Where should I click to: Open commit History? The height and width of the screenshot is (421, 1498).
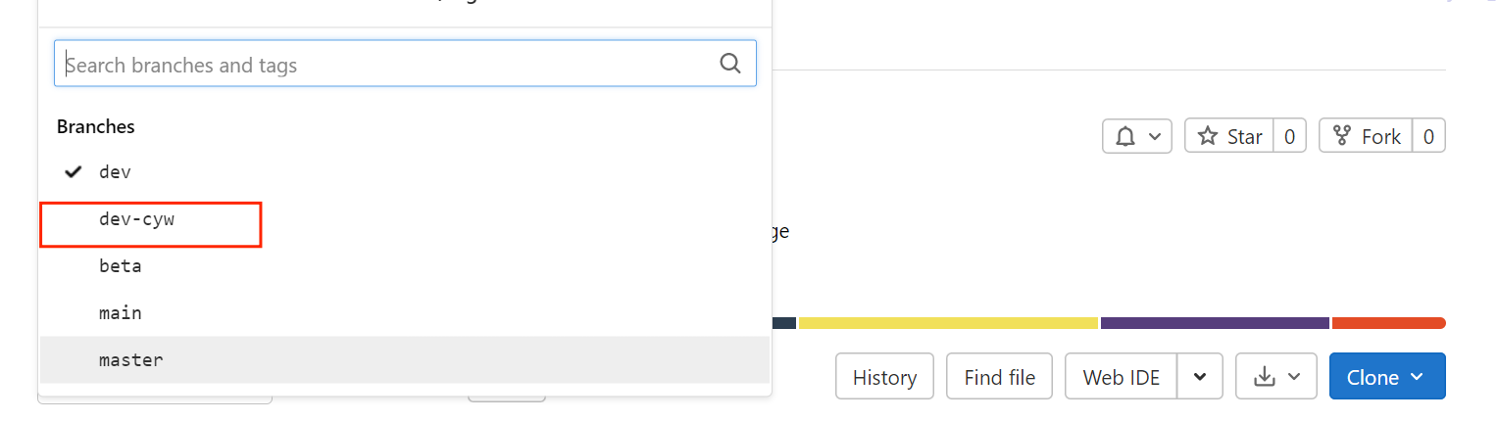[884, 377]
